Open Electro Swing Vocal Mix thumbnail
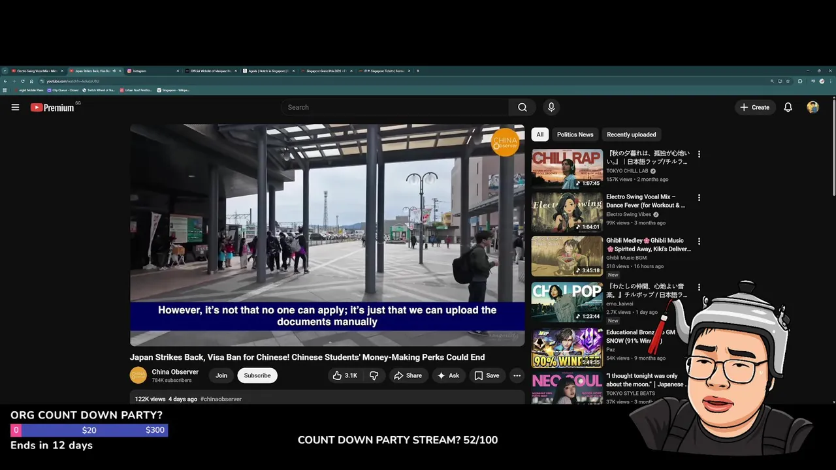This screenshot has width=836, height=470. tap(567, 212)
